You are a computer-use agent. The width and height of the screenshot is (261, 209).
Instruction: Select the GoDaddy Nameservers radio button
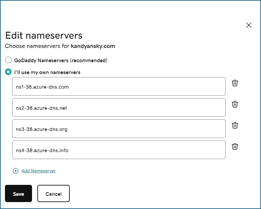pos(8,60)
